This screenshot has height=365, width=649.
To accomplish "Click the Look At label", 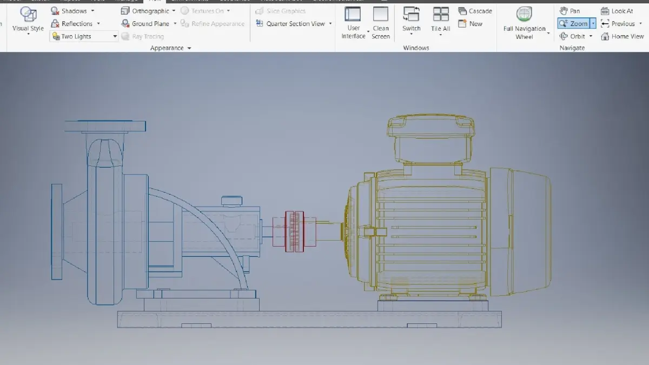I will point(622,11).
